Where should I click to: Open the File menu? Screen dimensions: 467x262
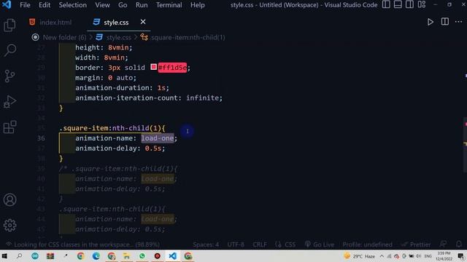(x=25, y=5)
